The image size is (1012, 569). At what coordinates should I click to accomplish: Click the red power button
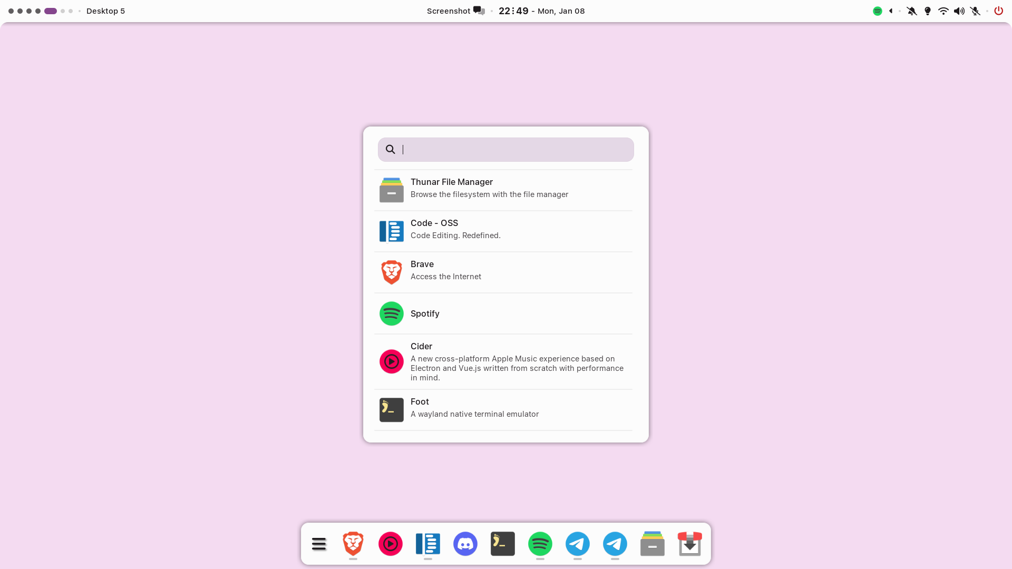(998, 11)
